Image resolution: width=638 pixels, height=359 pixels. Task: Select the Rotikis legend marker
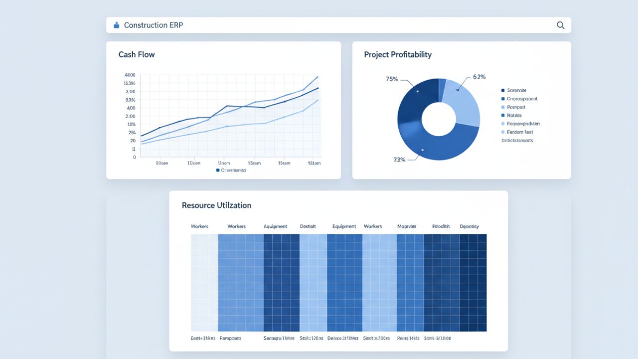503,115
